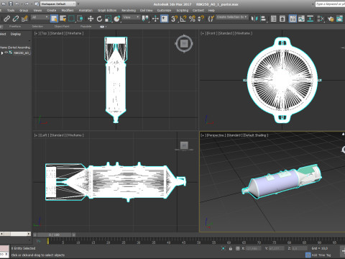Toggle Window/Crossing selection mode
The width and height of the screenshot is (345, 259).
(x=80, y=19)
